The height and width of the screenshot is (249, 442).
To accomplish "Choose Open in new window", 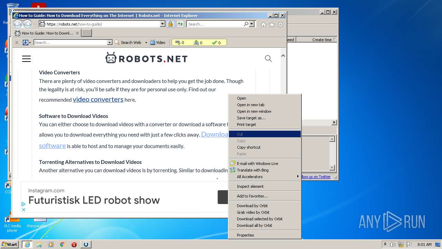I will 265,111.
